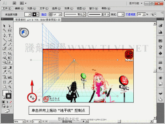Open 编辑 menu

(x=19, y=9)
